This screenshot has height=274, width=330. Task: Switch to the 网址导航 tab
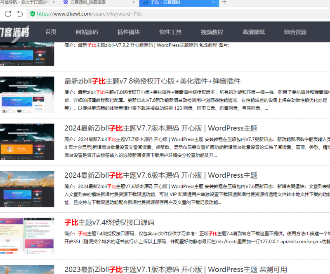pos(25,3)
